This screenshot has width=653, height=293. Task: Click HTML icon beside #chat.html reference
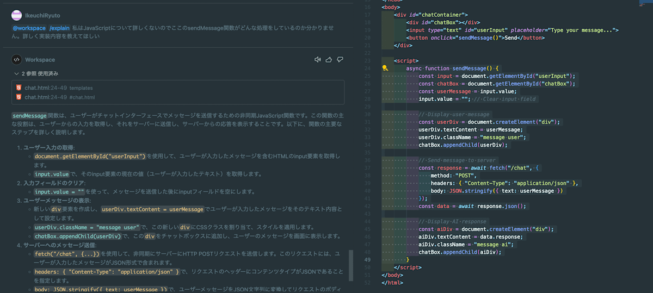pyautogui.click(x=19, y=97)
